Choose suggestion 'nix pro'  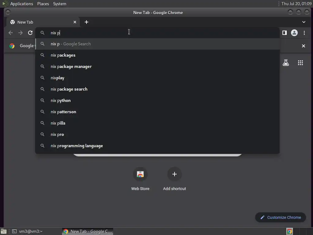coord(157,135)
